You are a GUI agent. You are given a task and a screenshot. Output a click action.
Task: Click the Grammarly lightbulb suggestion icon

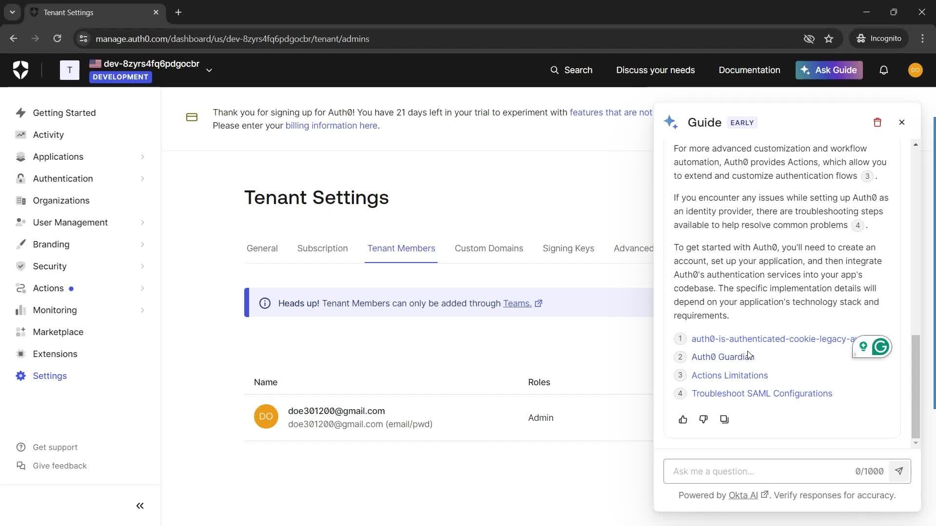coord(863,346)
